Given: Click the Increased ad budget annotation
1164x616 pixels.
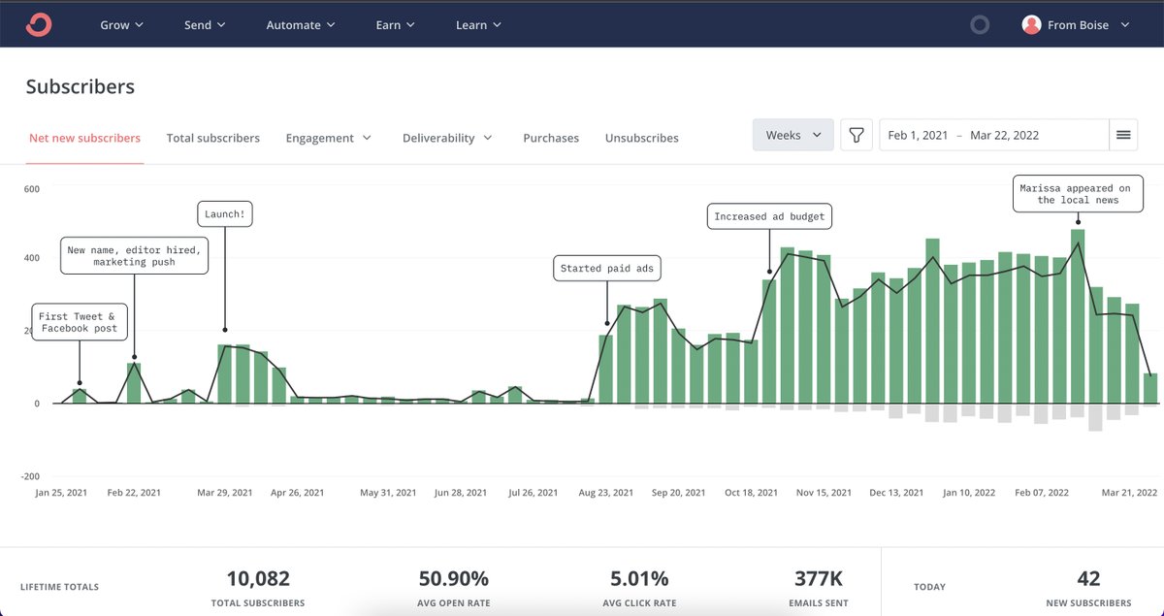Looking at the screenshot, I should (769, 216).
